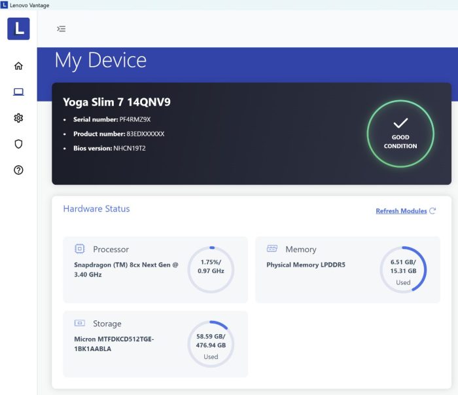Expand the sidebar navigation menu
This screenshot has width=458, height=395.
point(61,29)
